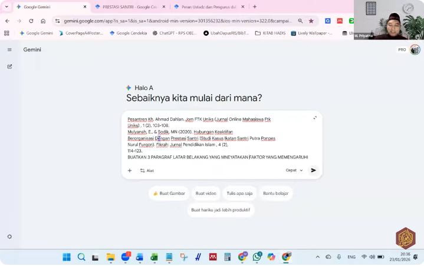The image size is (424, 266).
Task: Open the Cepat model selector dropdown
Action: tap(294, 171)
